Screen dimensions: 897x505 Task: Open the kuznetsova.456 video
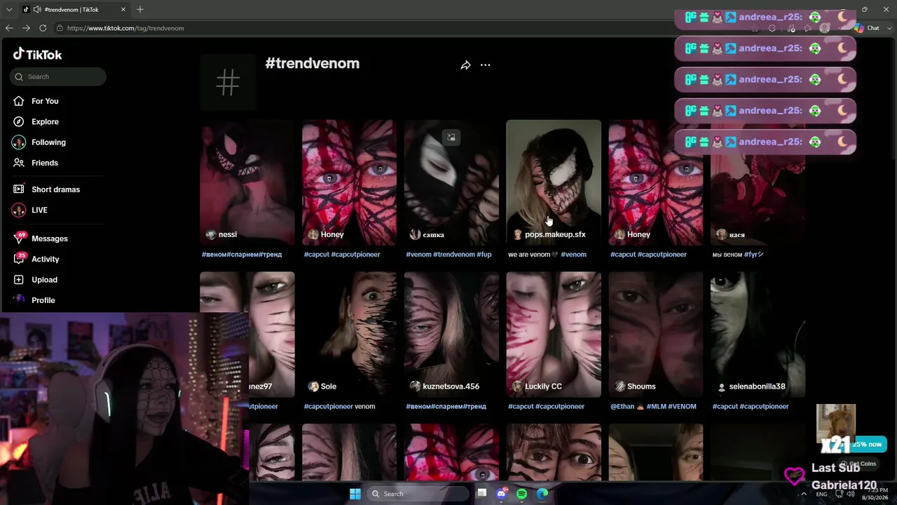pos(451,335)
